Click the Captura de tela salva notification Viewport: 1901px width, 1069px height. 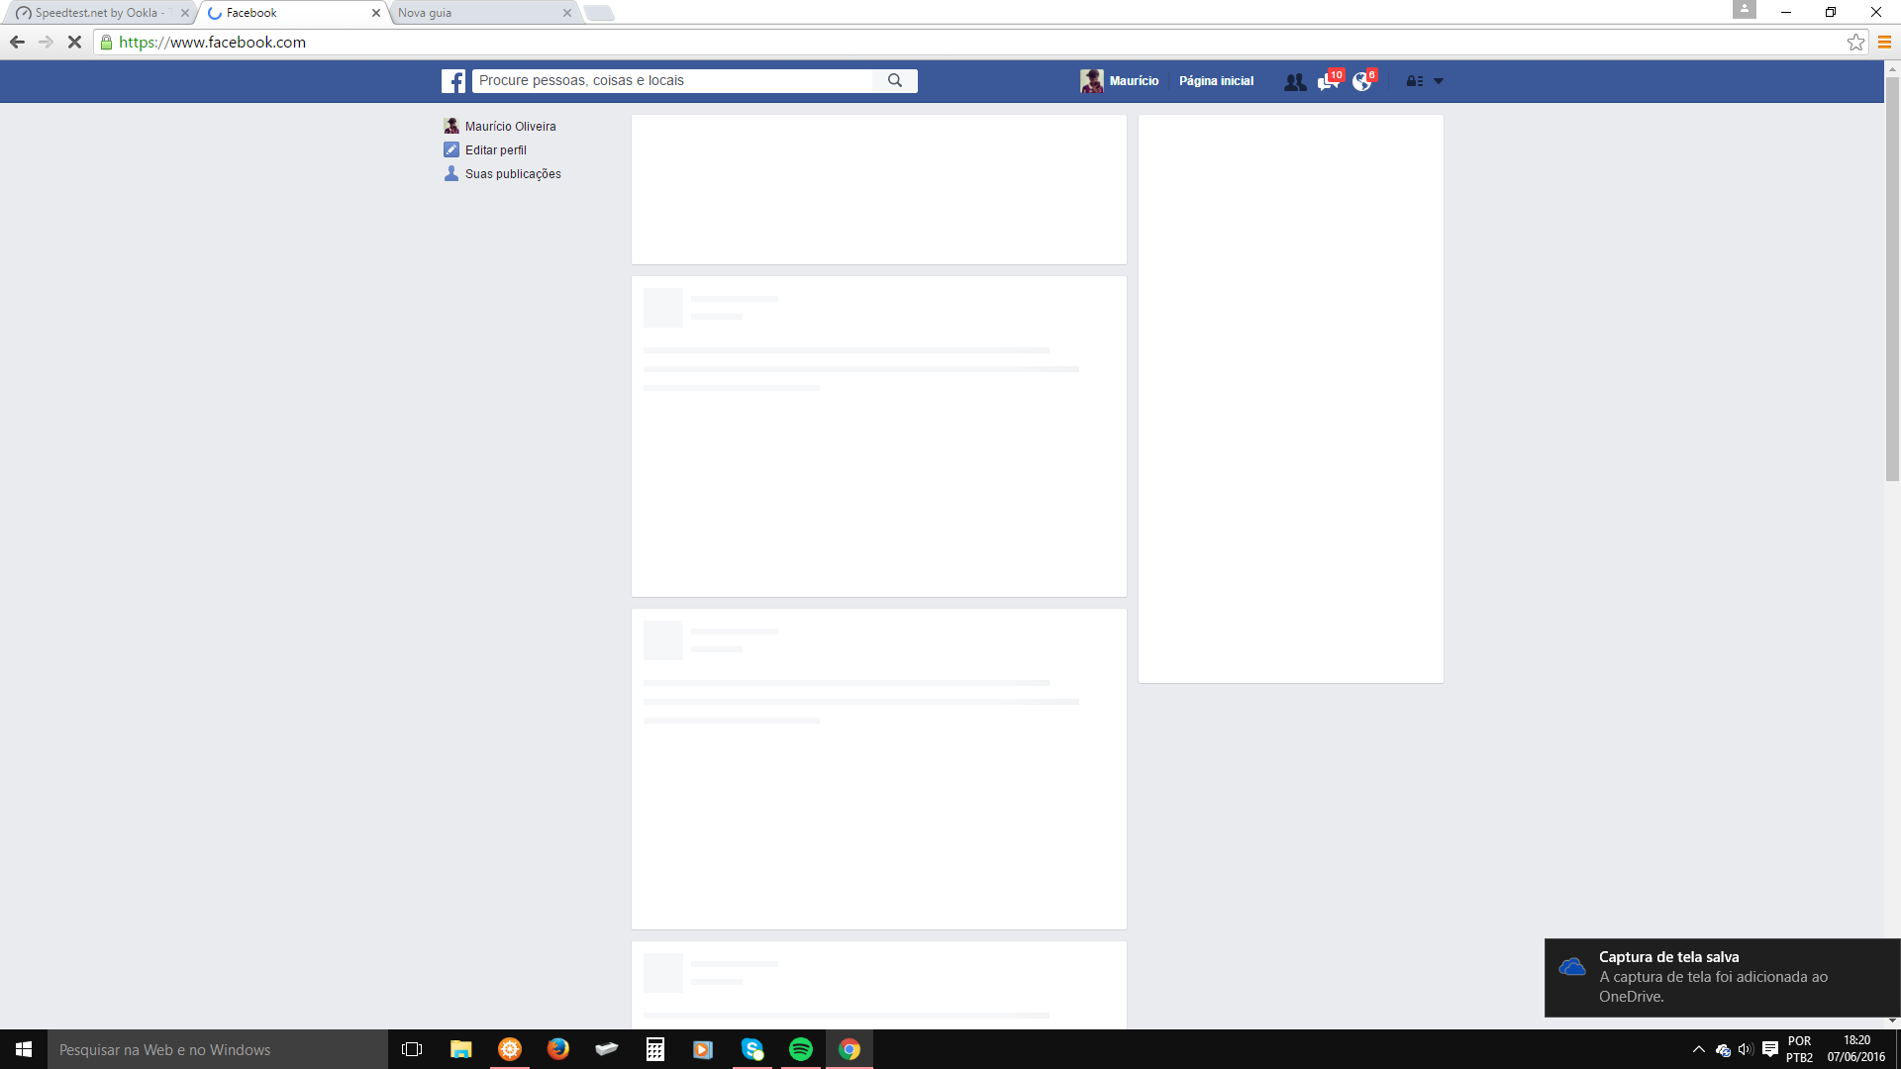(x=1723, y=977)
